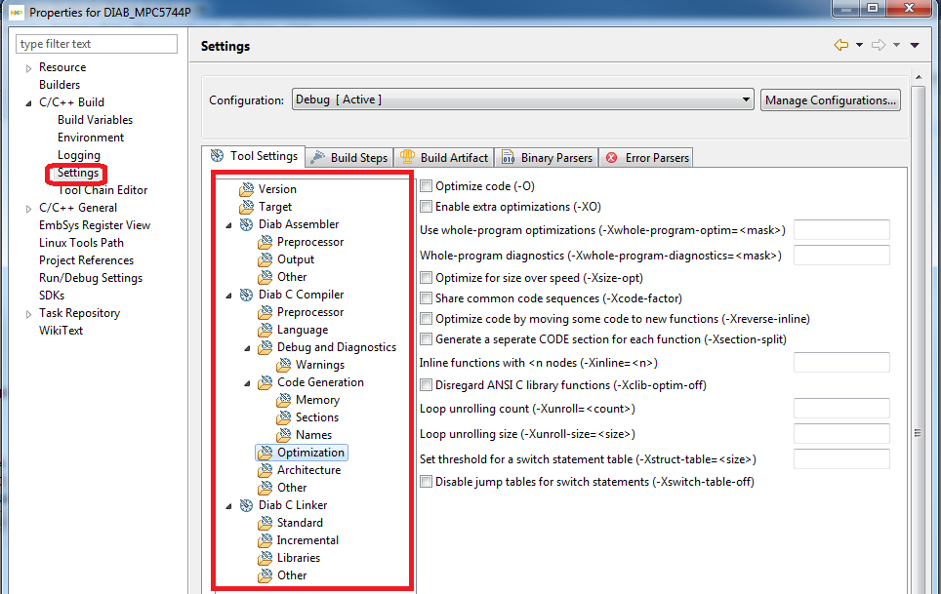The height and width of the screenshot is (594, 941).
Task: Switch to the Tool Settings tab
Action: [254, 156]
